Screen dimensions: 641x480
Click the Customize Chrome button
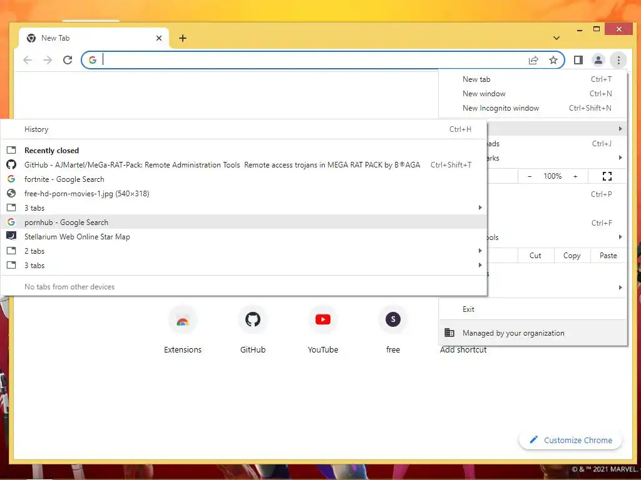click(x=571, y=440)
